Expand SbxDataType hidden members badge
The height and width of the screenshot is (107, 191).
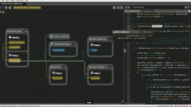pos(74,44)
